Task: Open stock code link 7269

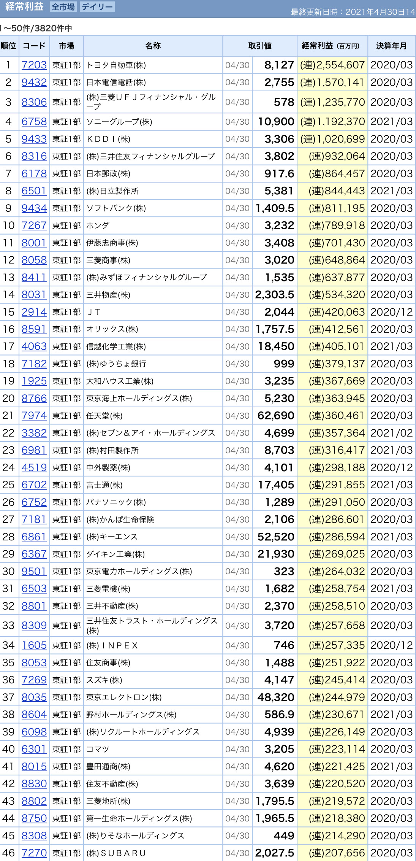Action: 34,680
